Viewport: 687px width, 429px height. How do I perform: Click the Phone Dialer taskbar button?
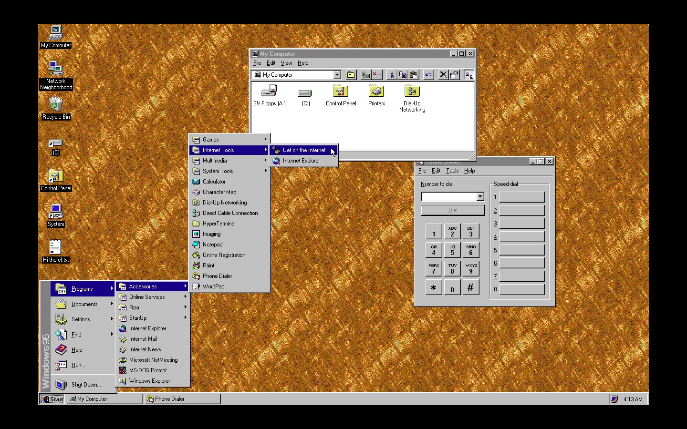(x=182, y=399)
